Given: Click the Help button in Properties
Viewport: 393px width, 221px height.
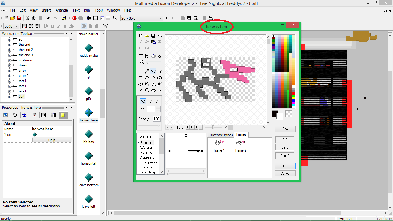Looking at the screenshot, I should click(x=52, y=140).
